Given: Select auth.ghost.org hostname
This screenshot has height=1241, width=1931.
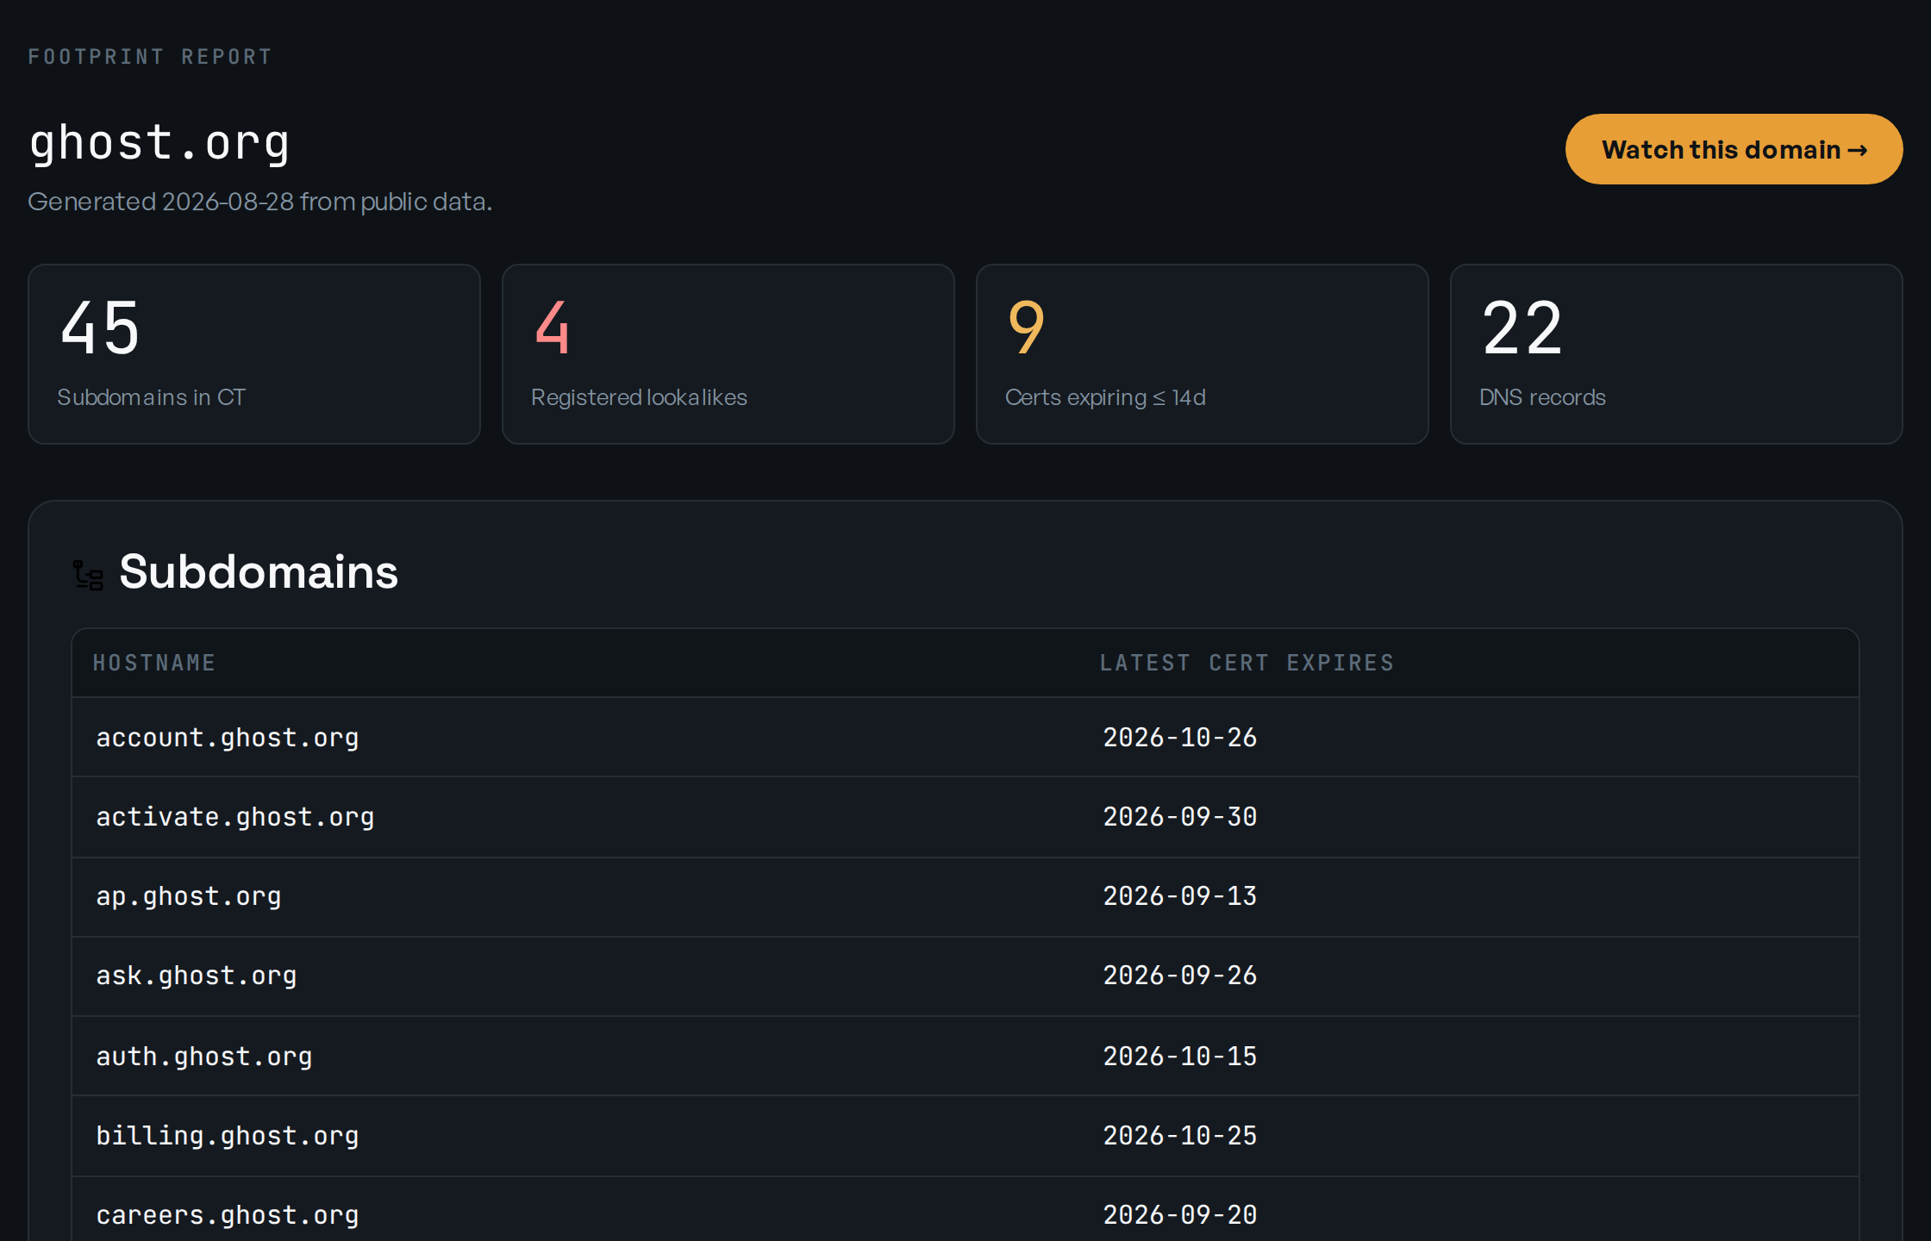Looking at the screenshot, I should (x=204, y=1057).
